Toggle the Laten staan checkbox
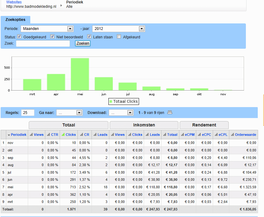Viewport: 264px width, 217px height. pos(89,37)
